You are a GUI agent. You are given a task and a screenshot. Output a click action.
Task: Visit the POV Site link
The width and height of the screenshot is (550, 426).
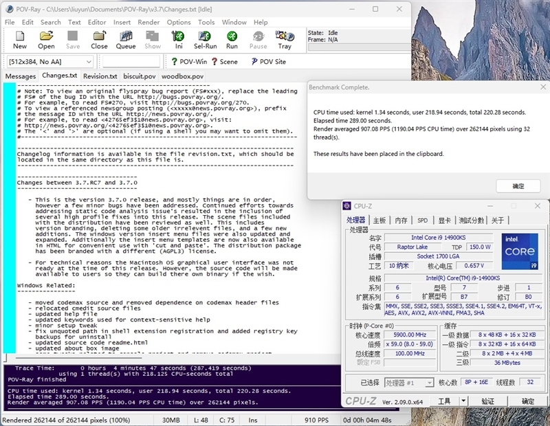266,62
